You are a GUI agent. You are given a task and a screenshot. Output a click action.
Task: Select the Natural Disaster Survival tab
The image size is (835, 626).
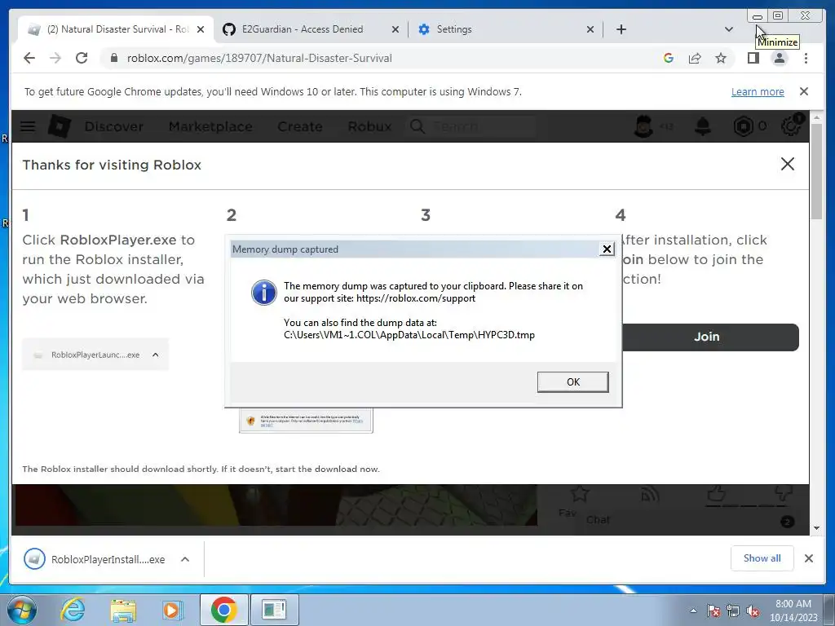pos(116,29)
